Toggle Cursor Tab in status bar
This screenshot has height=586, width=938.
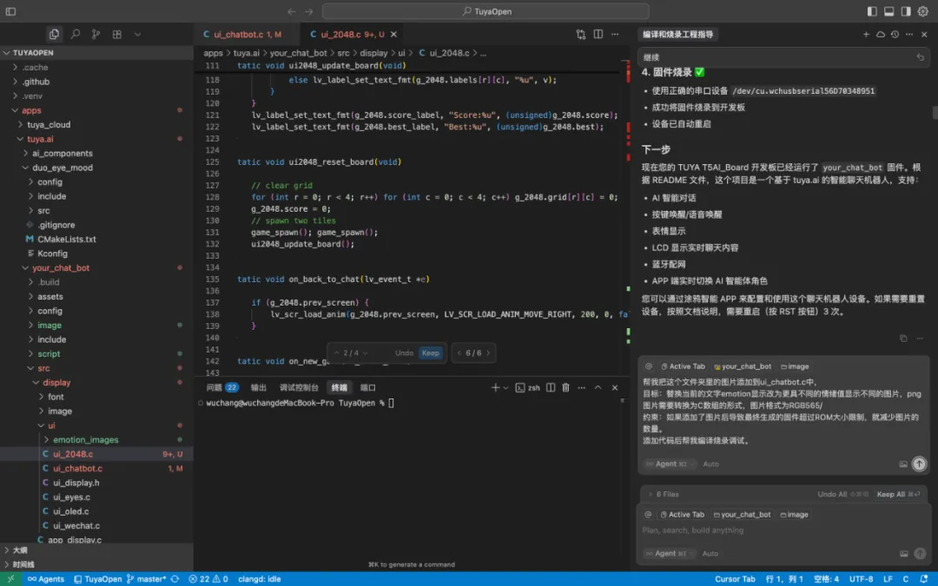[735, 579]
